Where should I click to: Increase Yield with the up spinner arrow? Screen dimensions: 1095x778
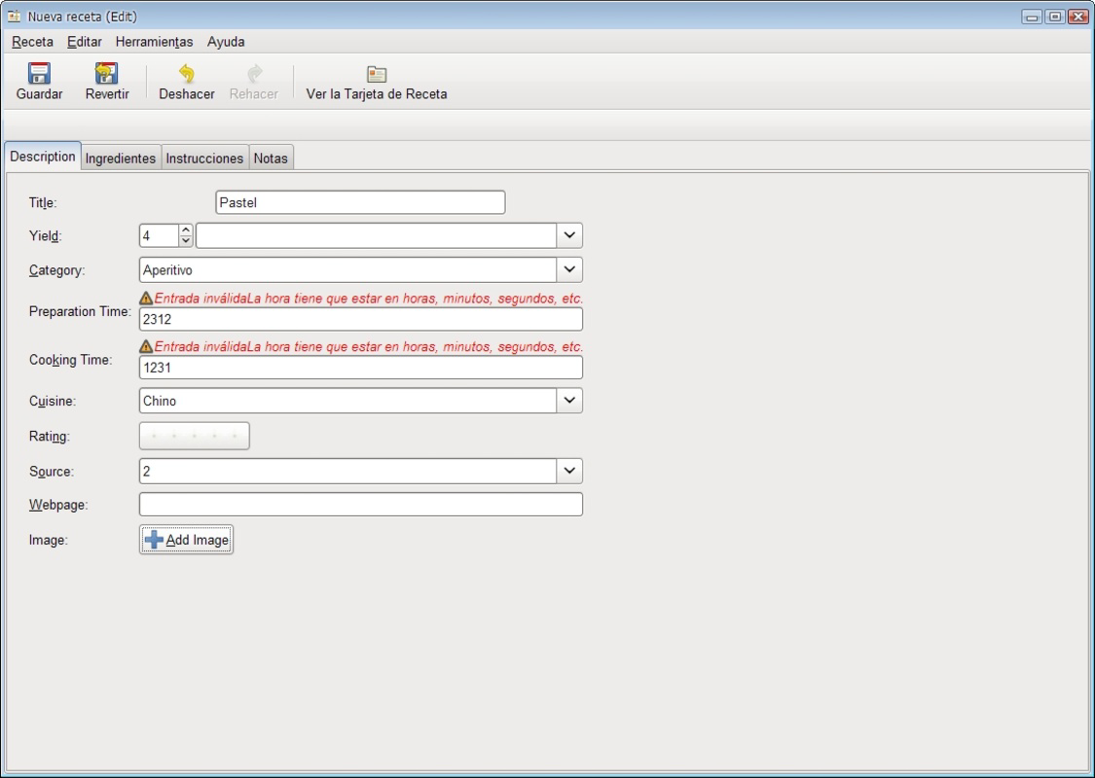pos(186,230)
